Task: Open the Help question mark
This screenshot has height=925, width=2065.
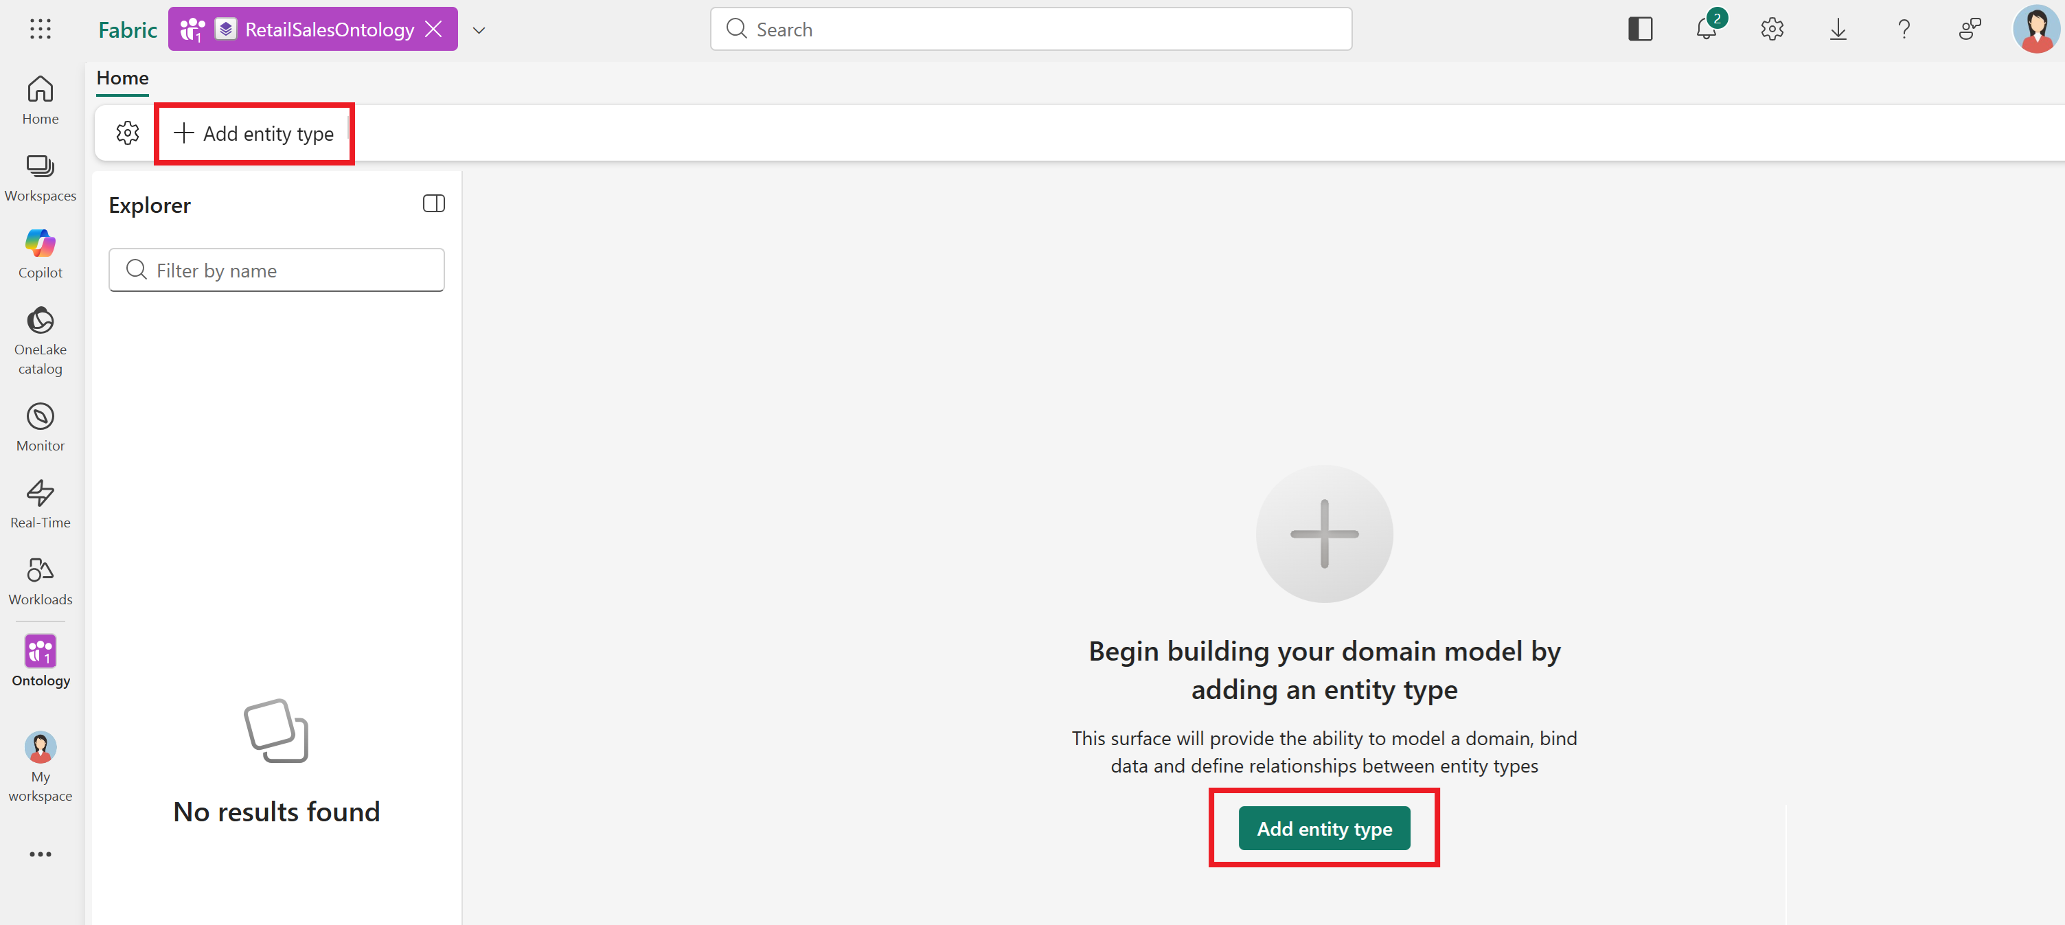Action: (1904, 30)
